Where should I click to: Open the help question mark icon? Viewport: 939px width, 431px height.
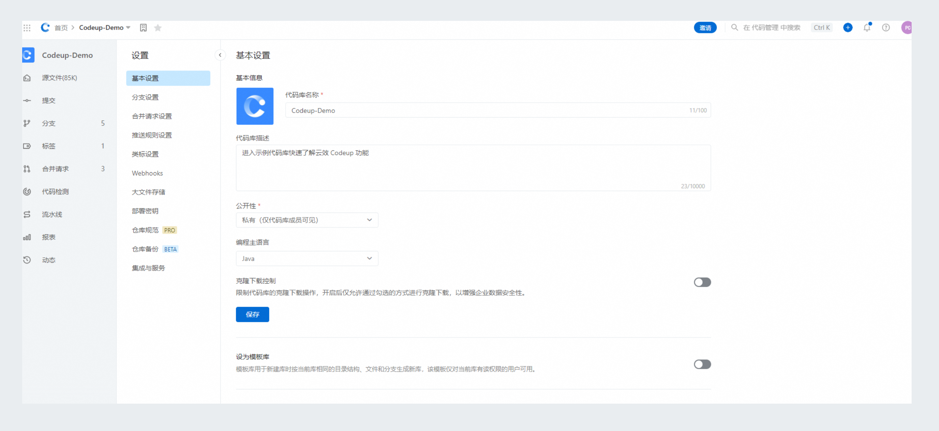click(x=886, y=27)
